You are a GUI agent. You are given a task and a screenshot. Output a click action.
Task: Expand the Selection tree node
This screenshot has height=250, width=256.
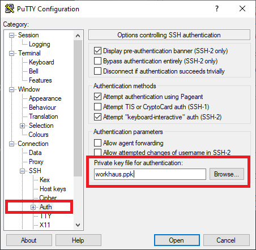click(22, 126)
